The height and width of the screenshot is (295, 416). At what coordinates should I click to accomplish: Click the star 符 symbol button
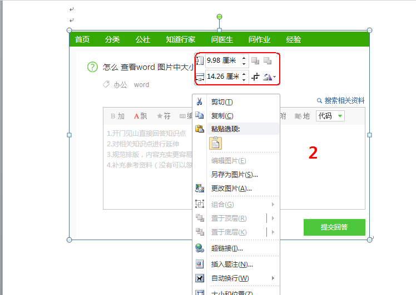pyautogui.click(x=164, y=116)
